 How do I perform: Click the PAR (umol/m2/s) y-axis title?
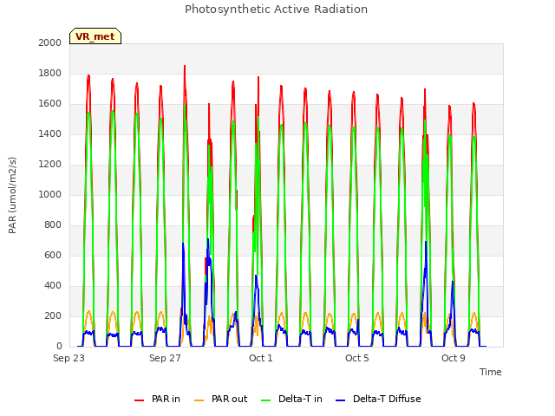(x=12, y=195)
